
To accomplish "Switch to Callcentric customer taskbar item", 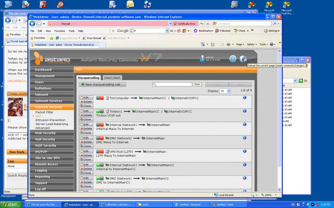I will 117,204.
